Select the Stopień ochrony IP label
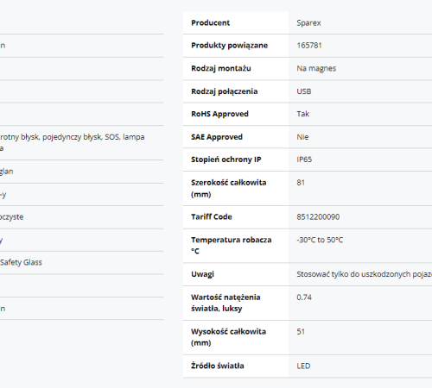Image resolution: width=432 pixels, height=388 pixels. [x=226, y=160]
